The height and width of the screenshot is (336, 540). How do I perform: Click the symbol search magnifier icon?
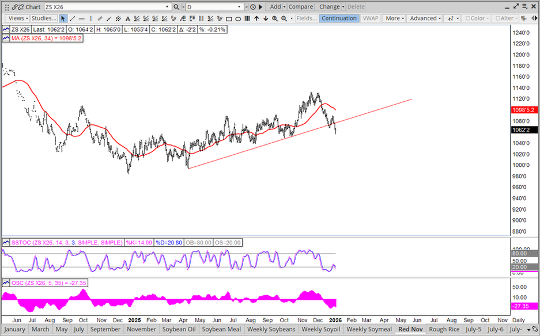[176, 7]
